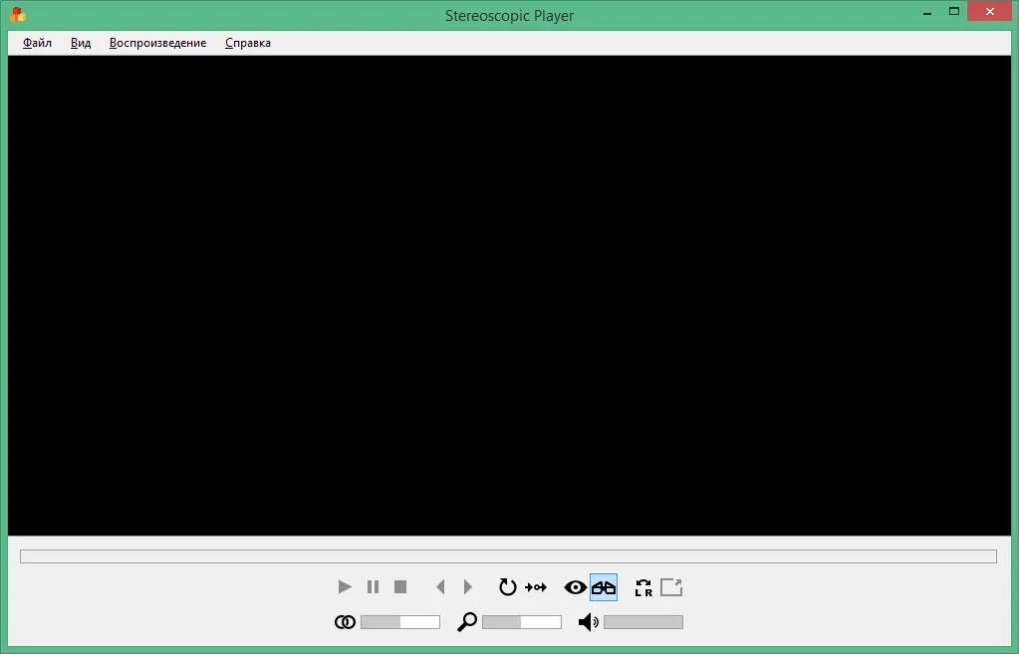The height and width of the screenshot is (654, 1019).
Task: Click the parallax overlapping circles icon
Action: pos(345,622)
